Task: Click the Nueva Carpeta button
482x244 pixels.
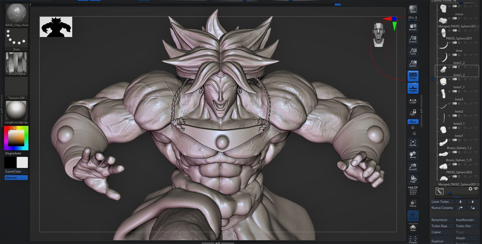Action: click(x=442, y=208)
